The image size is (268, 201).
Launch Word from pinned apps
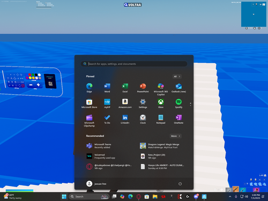point(107,88)
